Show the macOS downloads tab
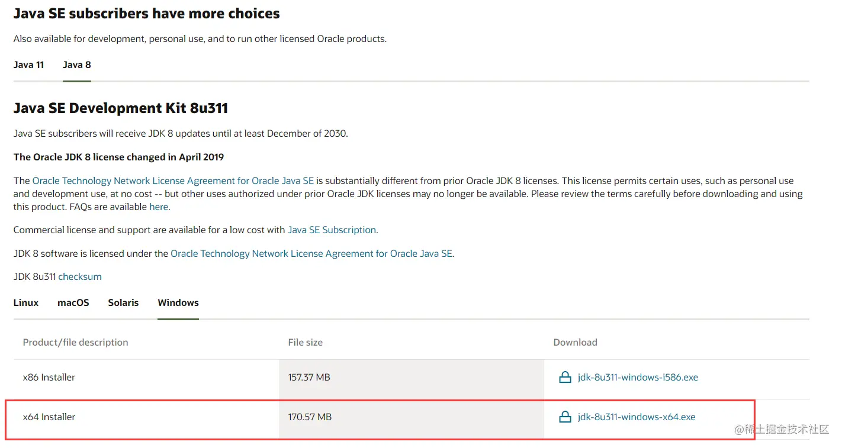Viewport: 842px width, 448px height. [73, 303]
